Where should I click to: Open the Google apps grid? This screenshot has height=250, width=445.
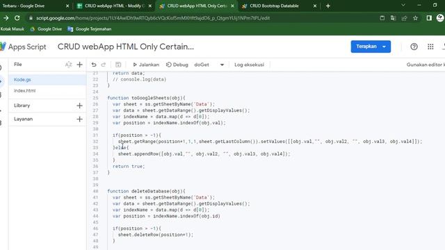click(430, 47)
